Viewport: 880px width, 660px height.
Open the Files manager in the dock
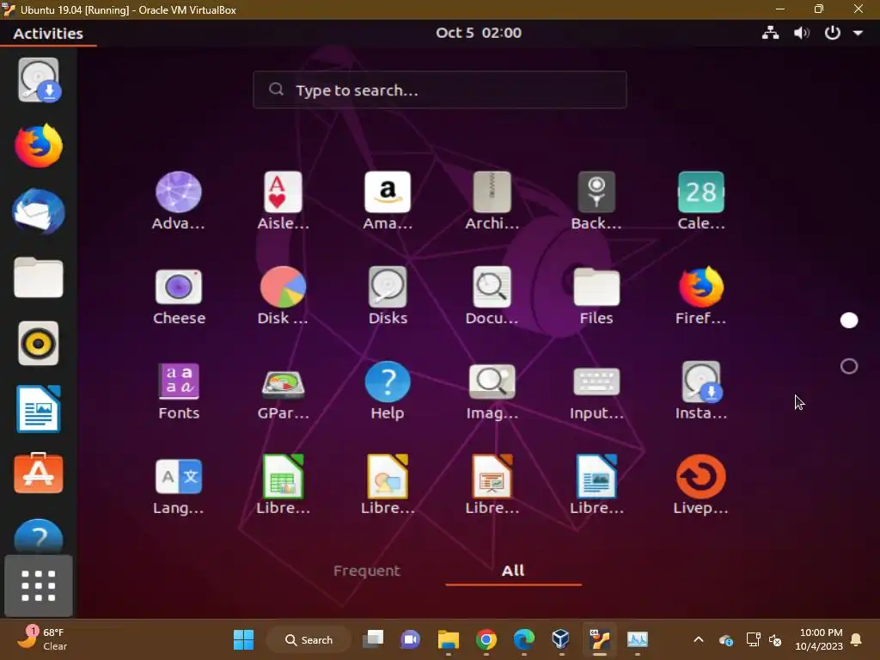coord(39,278)
